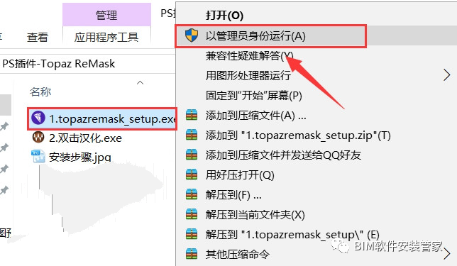This screenshot has height=266, width=457.
Task: Select 打开(O) in the context menu
Action: tap(224, 15)
